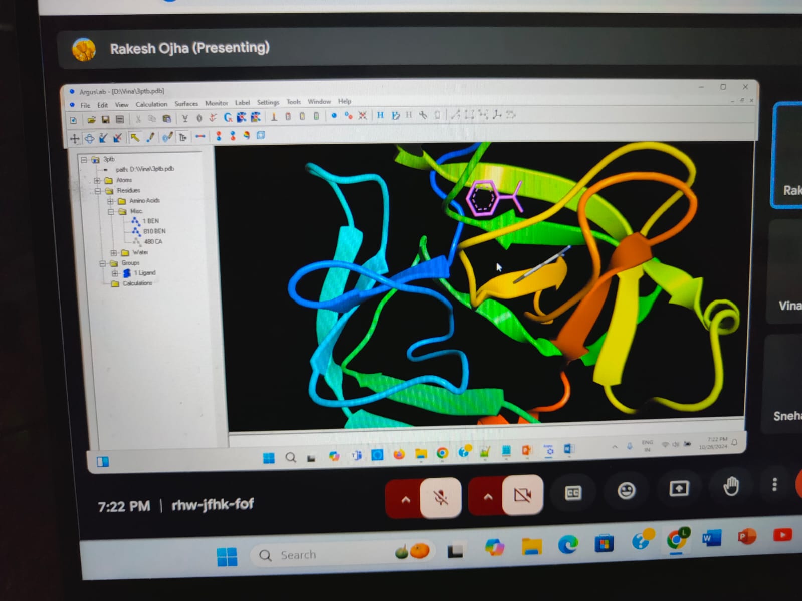Open the Surfaces menu

tap(186, 104)
